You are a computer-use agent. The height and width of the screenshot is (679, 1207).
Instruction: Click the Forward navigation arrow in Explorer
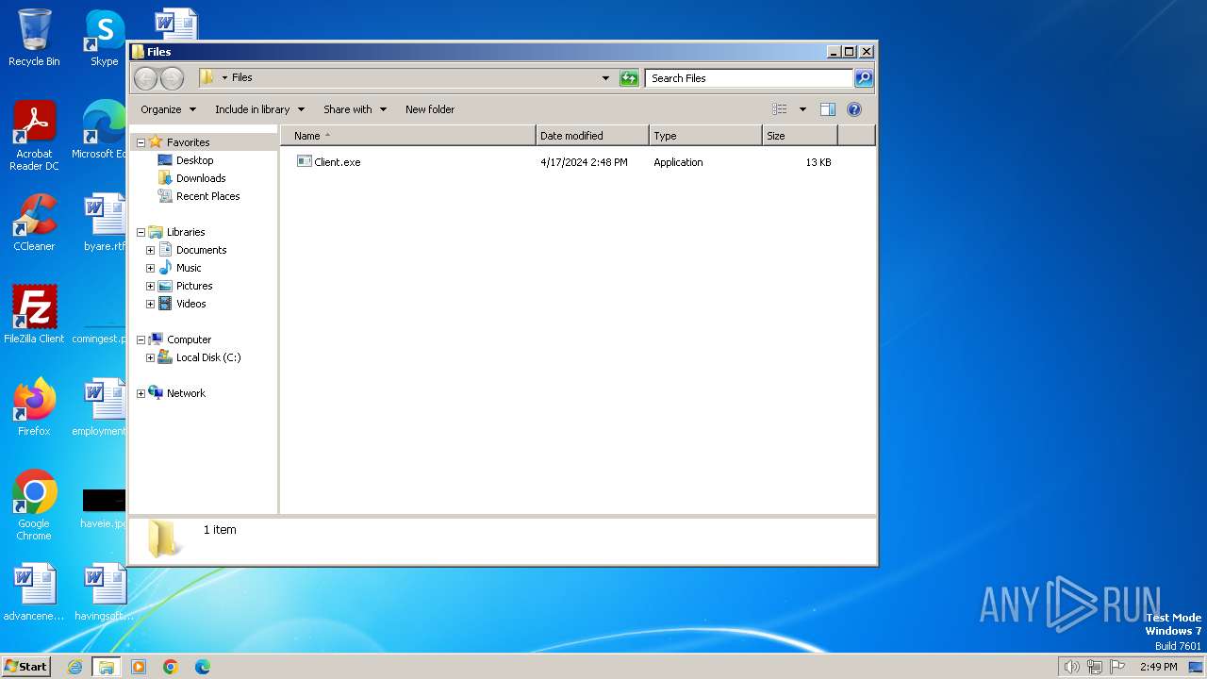(x=172, y=78)
